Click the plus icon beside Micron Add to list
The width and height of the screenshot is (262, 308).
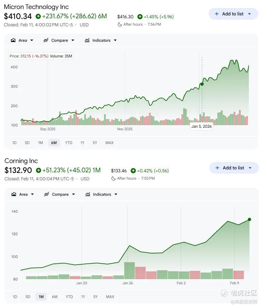216,14
